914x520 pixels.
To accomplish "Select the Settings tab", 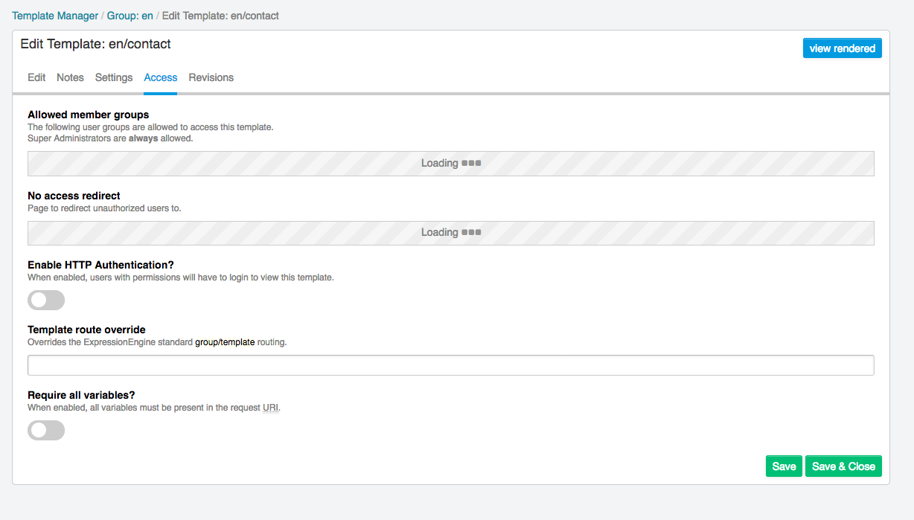I will [114, 77].
